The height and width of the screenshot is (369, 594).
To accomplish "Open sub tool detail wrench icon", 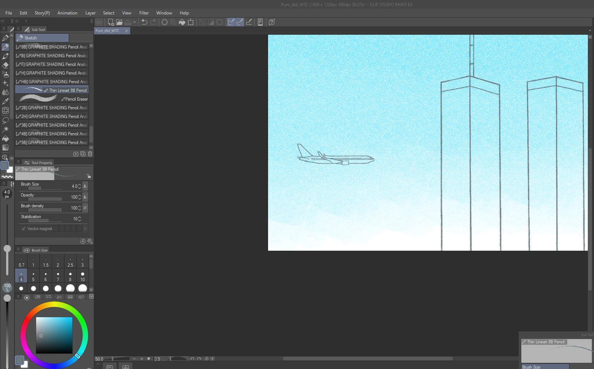I will (90, 241).
